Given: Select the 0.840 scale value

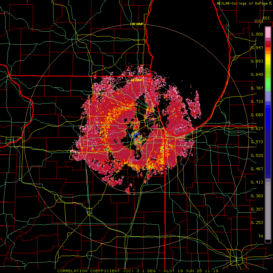Looking at the screenshot, I should [257, 75].
